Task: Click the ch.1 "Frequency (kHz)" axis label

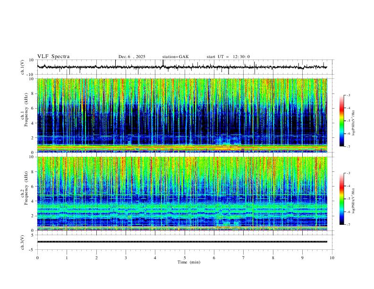Action: (x=26, y=110)
